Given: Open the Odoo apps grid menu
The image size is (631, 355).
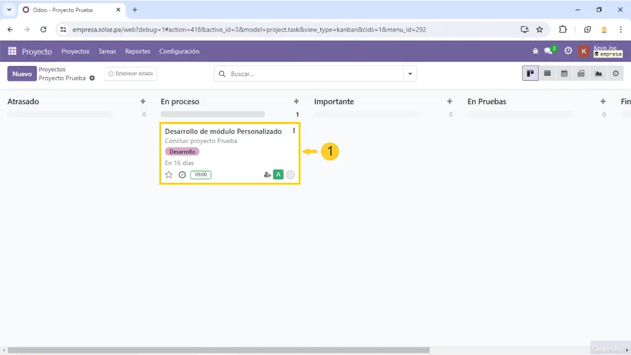Looking at the screenshot, I should (12, 51).
